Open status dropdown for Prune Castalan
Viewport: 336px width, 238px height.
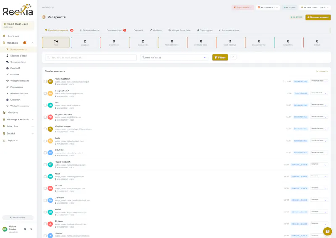[x=319, y=81]
